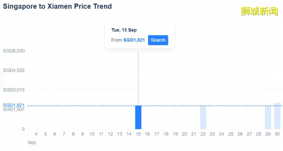Click the SGD4,522 y-axis label
This screenshot has height=151, width=283.
(13, 71)
